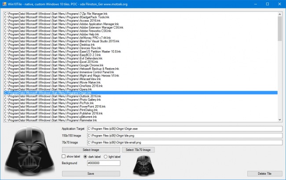Click the Win10Tile app icon in title bar

coord(4,4)
